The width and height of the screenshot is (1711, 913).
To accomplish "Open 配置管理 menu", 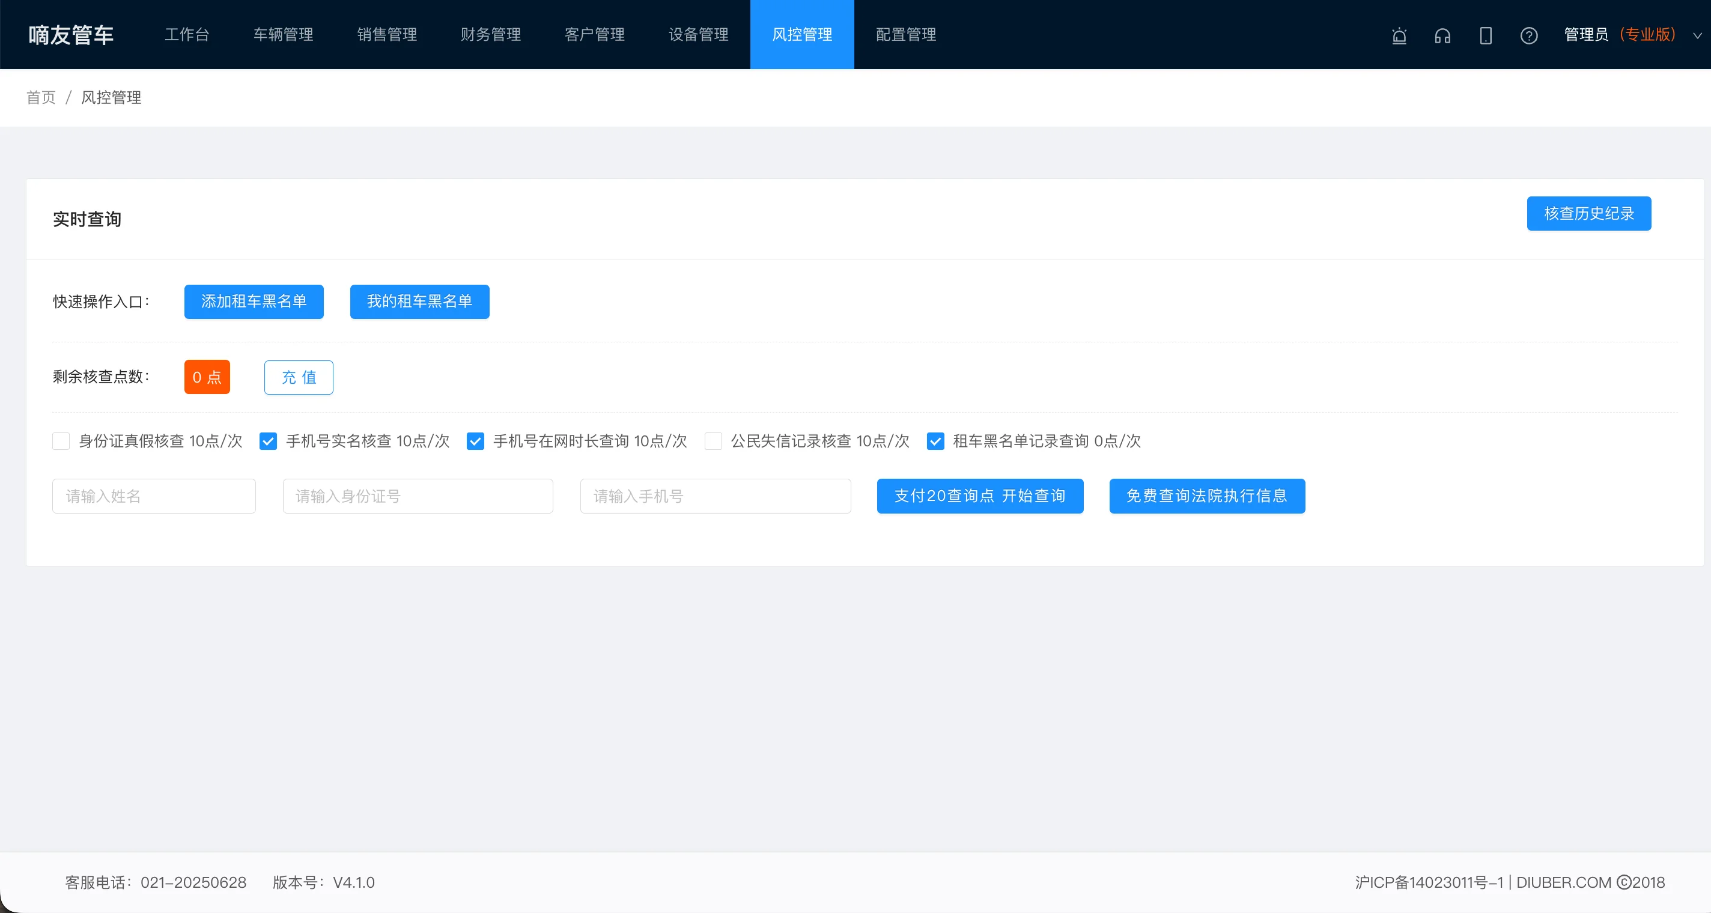I will tap(906, 34).
